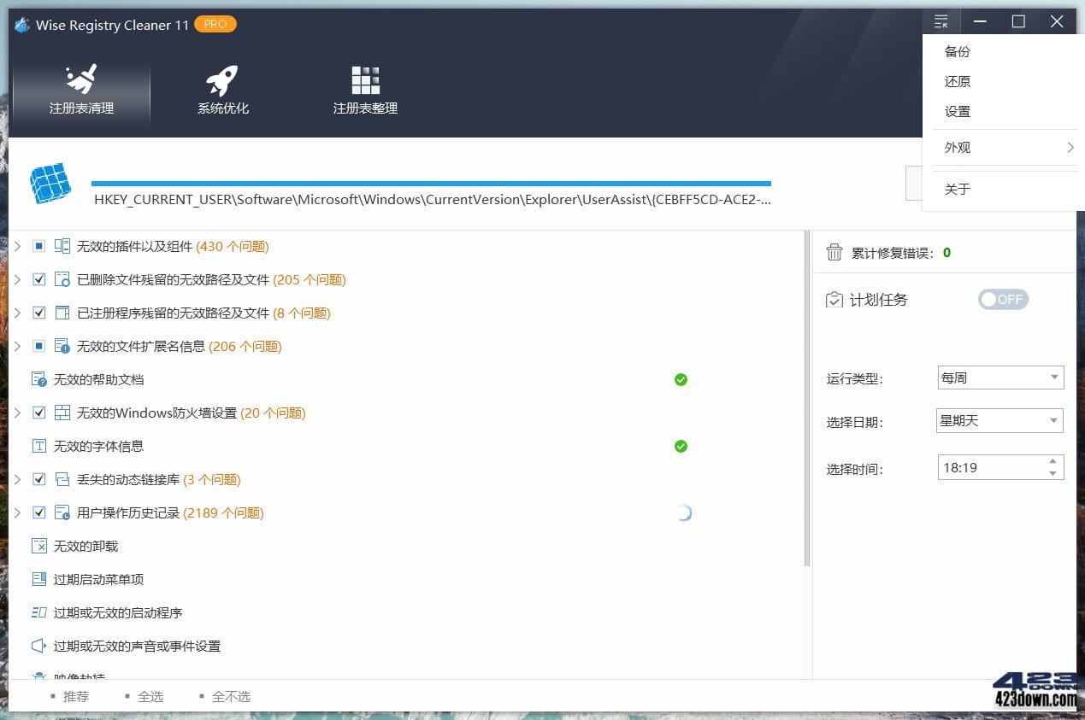Toggle 无效的文件扩展名信息 checkbox
This screenshot has height=720, width=1085.
tap(38, 346)
